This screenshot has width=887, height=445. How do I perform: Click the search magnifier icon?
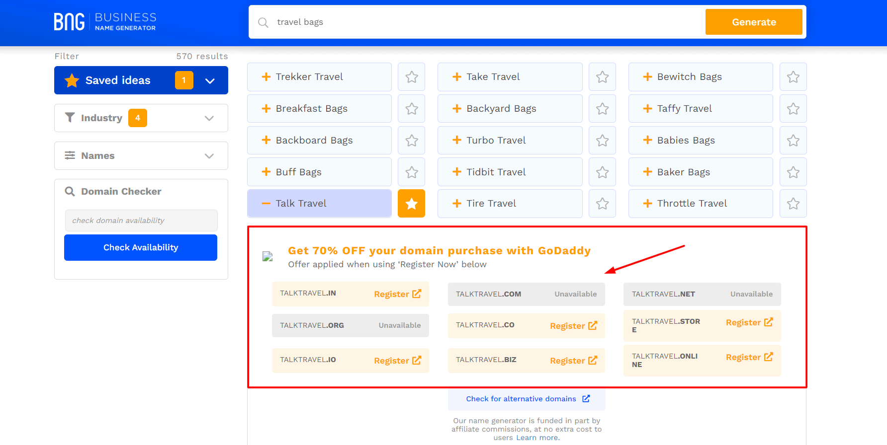[x=263, y=22]
